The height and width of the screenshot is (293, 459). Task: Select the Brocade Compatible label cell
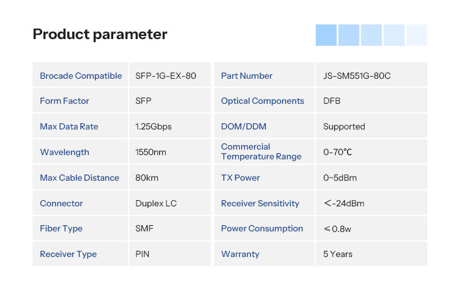pyautogui.click(x=81, y=76)
